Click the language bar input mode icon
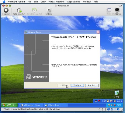Image resolution: width=125 pixels, height=113 pixels. click(103, 101)
